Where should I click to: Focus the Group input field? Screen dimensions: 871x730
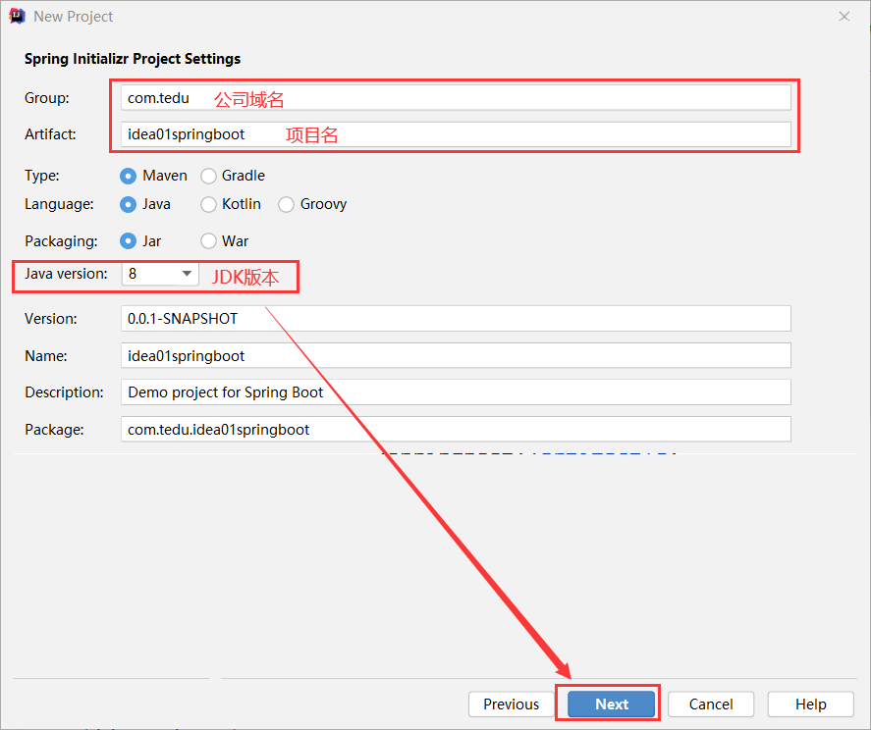tap(456, 98)
